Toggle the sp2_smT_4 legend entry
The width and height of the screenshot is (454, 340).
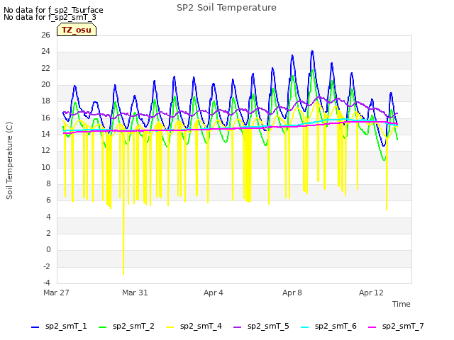(x=194, y=326)
